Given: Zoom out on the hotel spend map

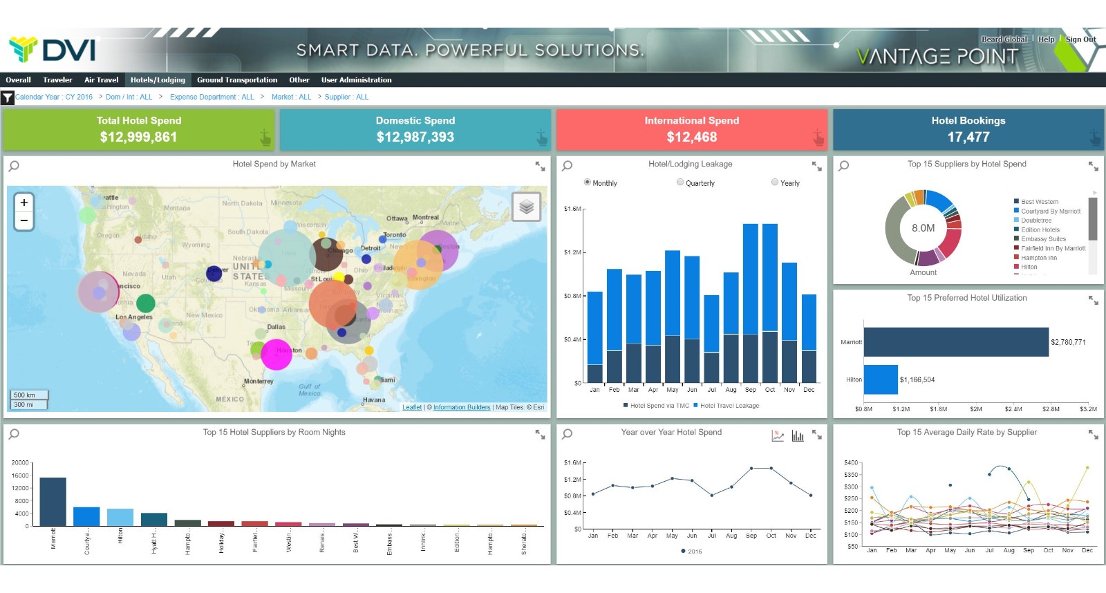Looking at the screenshot, I should click(x=24, y=220).
